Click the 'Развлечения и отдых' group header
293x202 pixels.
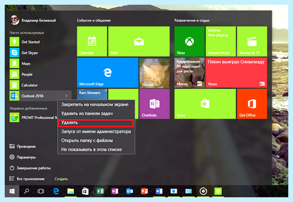(x=192, y=20)
